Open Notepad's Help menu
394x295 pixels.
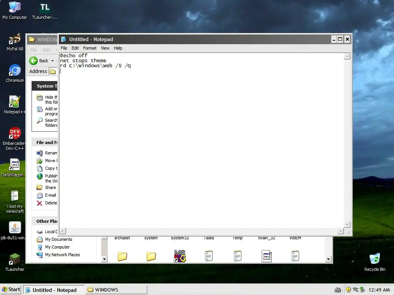118,48
